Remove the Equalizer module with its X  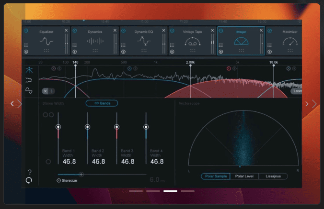pyautogui.click(x=66, y=30)
